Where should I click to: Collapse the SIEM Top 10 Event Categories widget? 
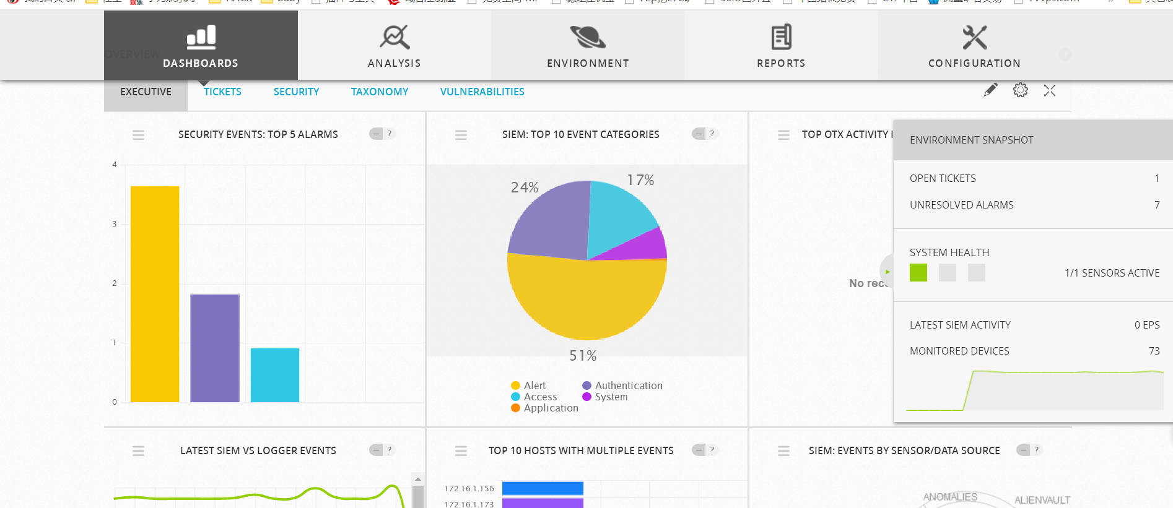tap(699, 134)
